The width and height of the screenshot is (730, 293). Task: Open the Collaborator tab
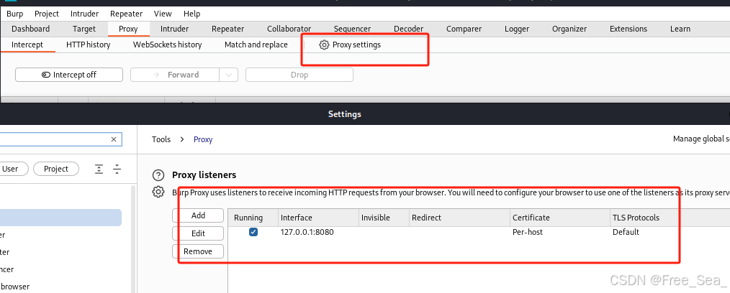pos(289,29)
